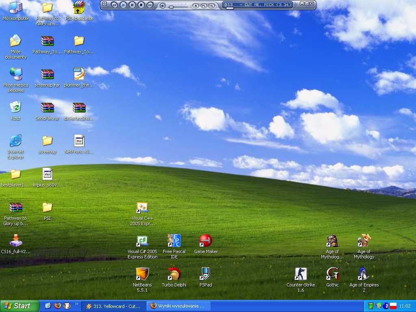This screenshot has height=312, width=416.
Task: Select the Game Maker icon
Action: (x=206, y=244)
